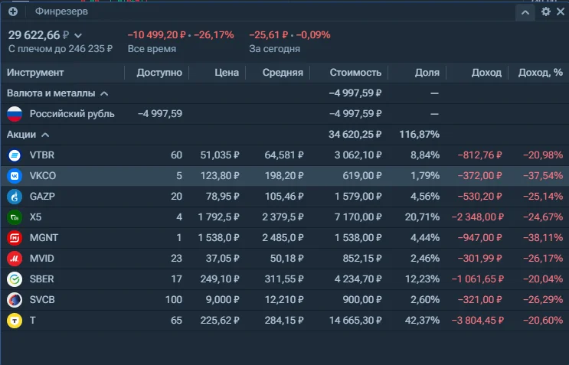Select the GAZP ticker name

42,197
